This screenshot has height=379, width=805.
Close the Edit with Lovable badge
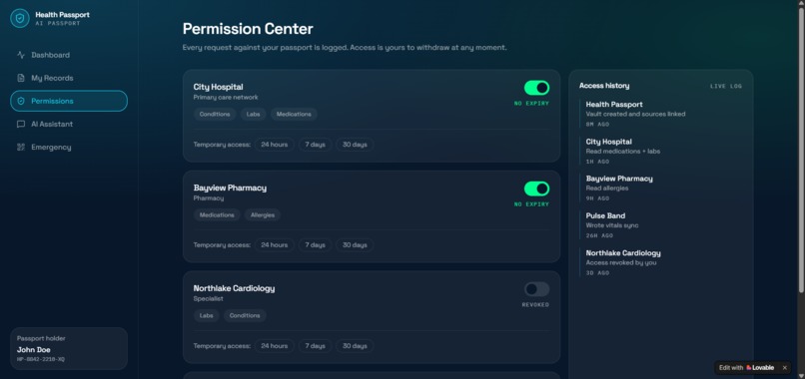784,368
